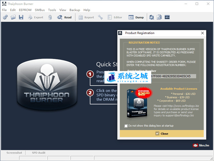Switch to the SPD Audit tab

click(39, 153)
